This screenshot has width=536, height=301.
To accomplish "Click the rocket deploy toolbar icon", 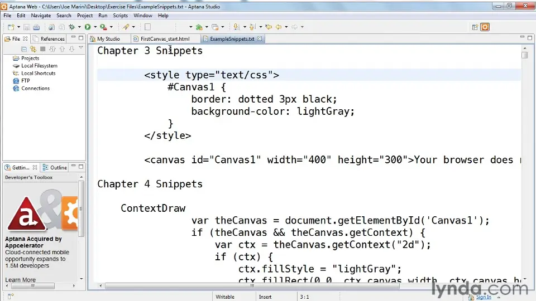I will [x=126, y=27].
